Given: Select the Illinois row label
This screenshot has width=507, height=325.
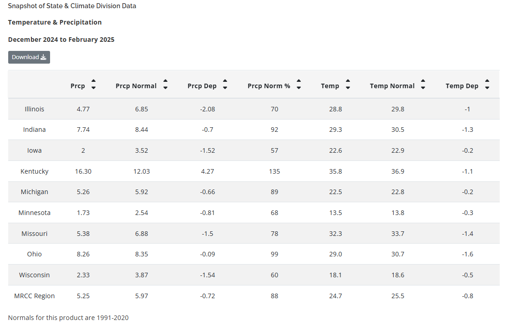Looking at the screenshot, I should [x=35, y=109].
